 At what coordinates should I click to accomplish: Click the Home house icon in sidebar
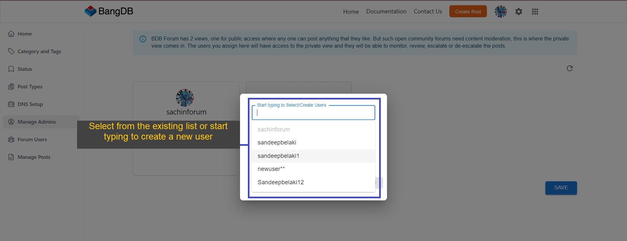pyautogui.click(x=11, y=34)
